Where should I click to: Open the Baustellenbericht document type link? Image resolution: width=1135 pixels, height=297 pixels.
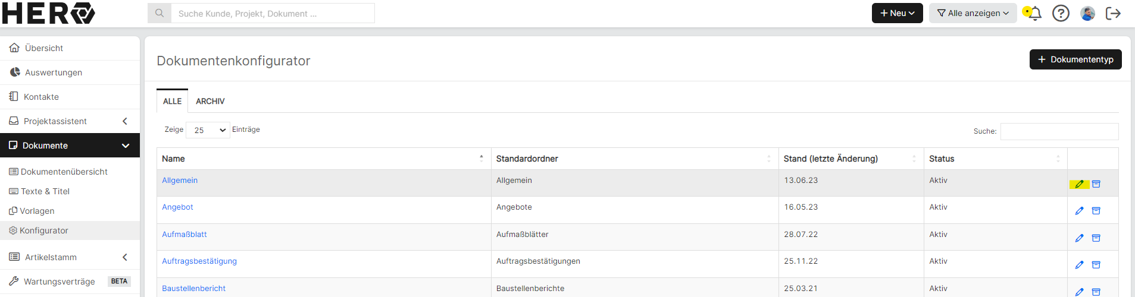(x=193, y=289)
